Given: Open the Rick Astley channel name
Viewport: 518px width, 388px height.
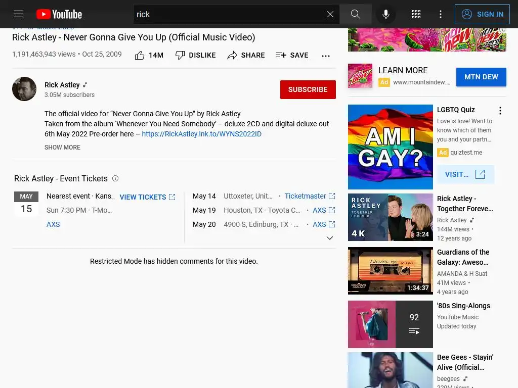Looking at the screenshot, I should click(x=62, y=85).
